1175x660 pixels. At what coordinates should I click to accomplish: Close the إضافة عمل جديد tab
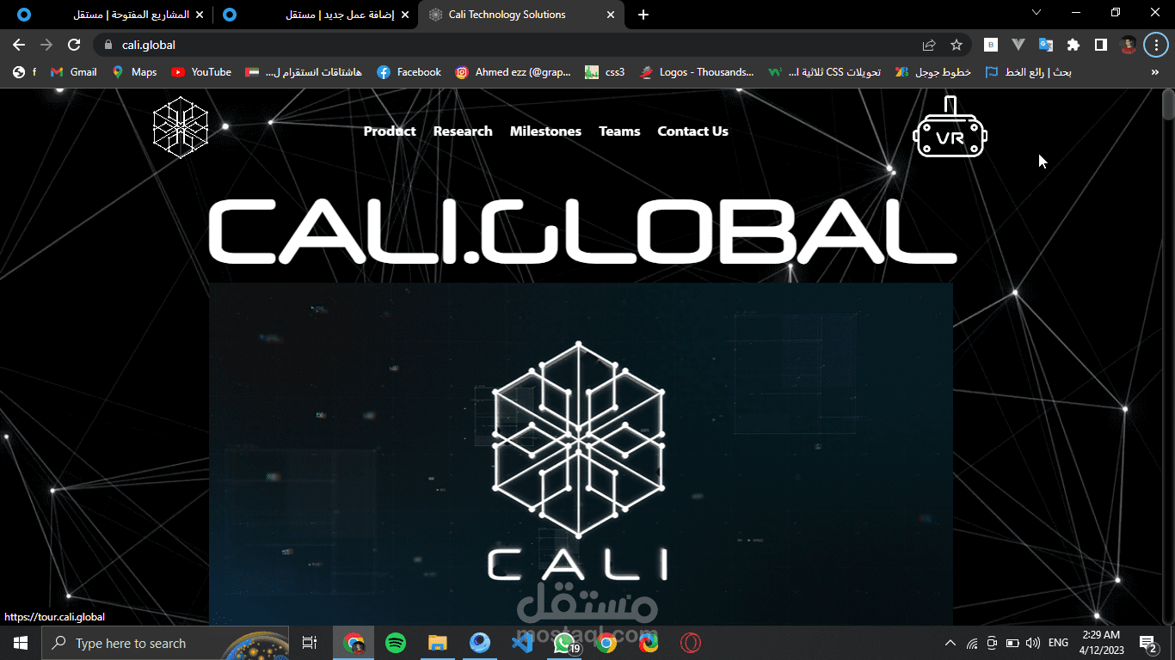pyautogui.click(x=404, y=15)
